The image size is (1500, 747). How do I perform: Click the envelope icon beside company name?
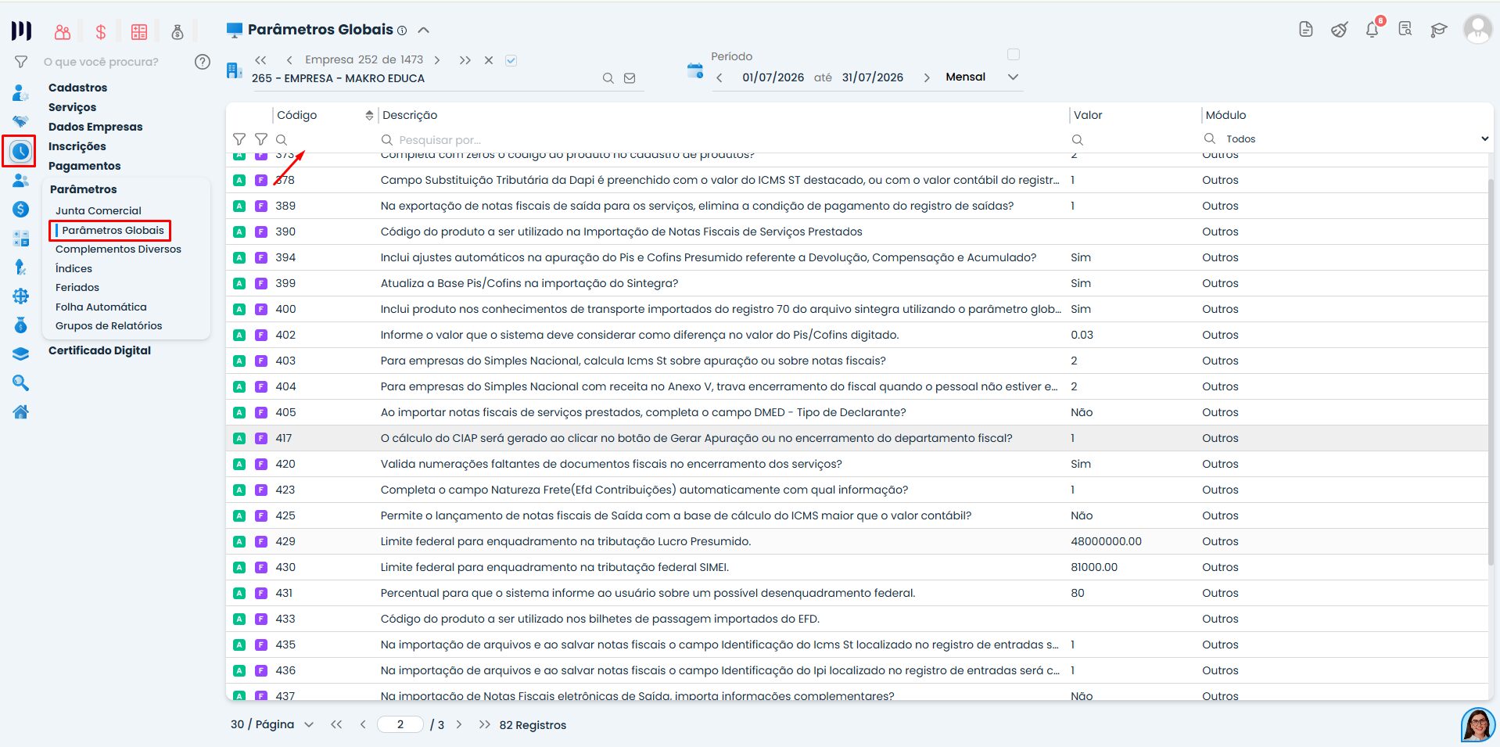point(630,78)
